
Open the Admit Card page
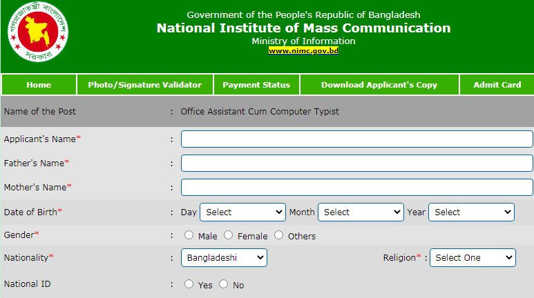coord(497,85)
